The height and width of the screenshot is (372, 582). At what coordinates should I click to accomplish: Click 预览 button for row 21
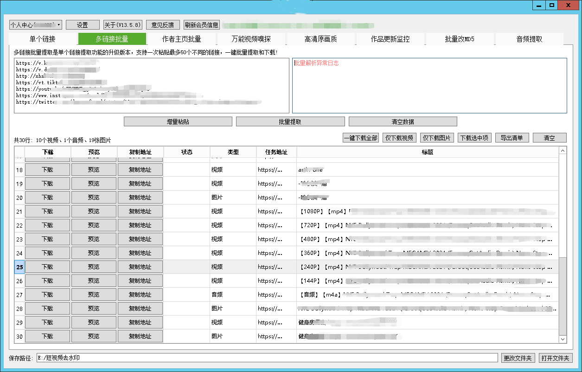click(94, 211)
